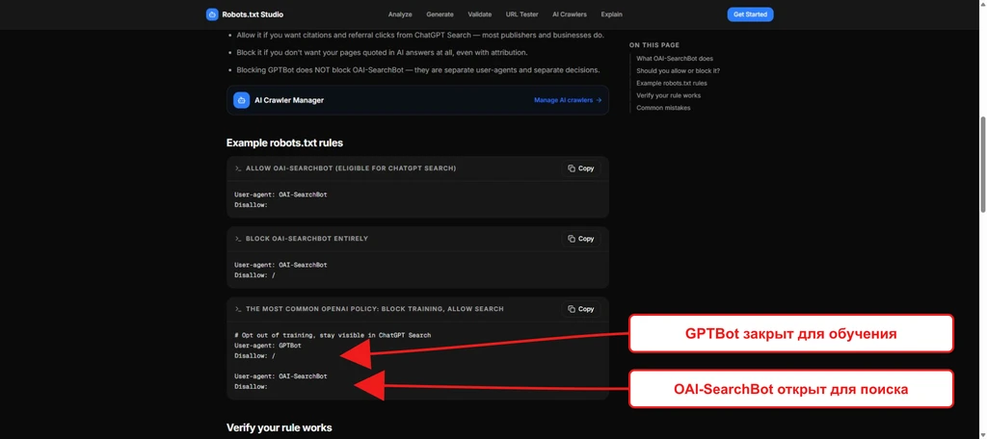987x439 pixels.
Task: Jump to What OAI-SearchBot does section
Action: [x=674, y=59]
